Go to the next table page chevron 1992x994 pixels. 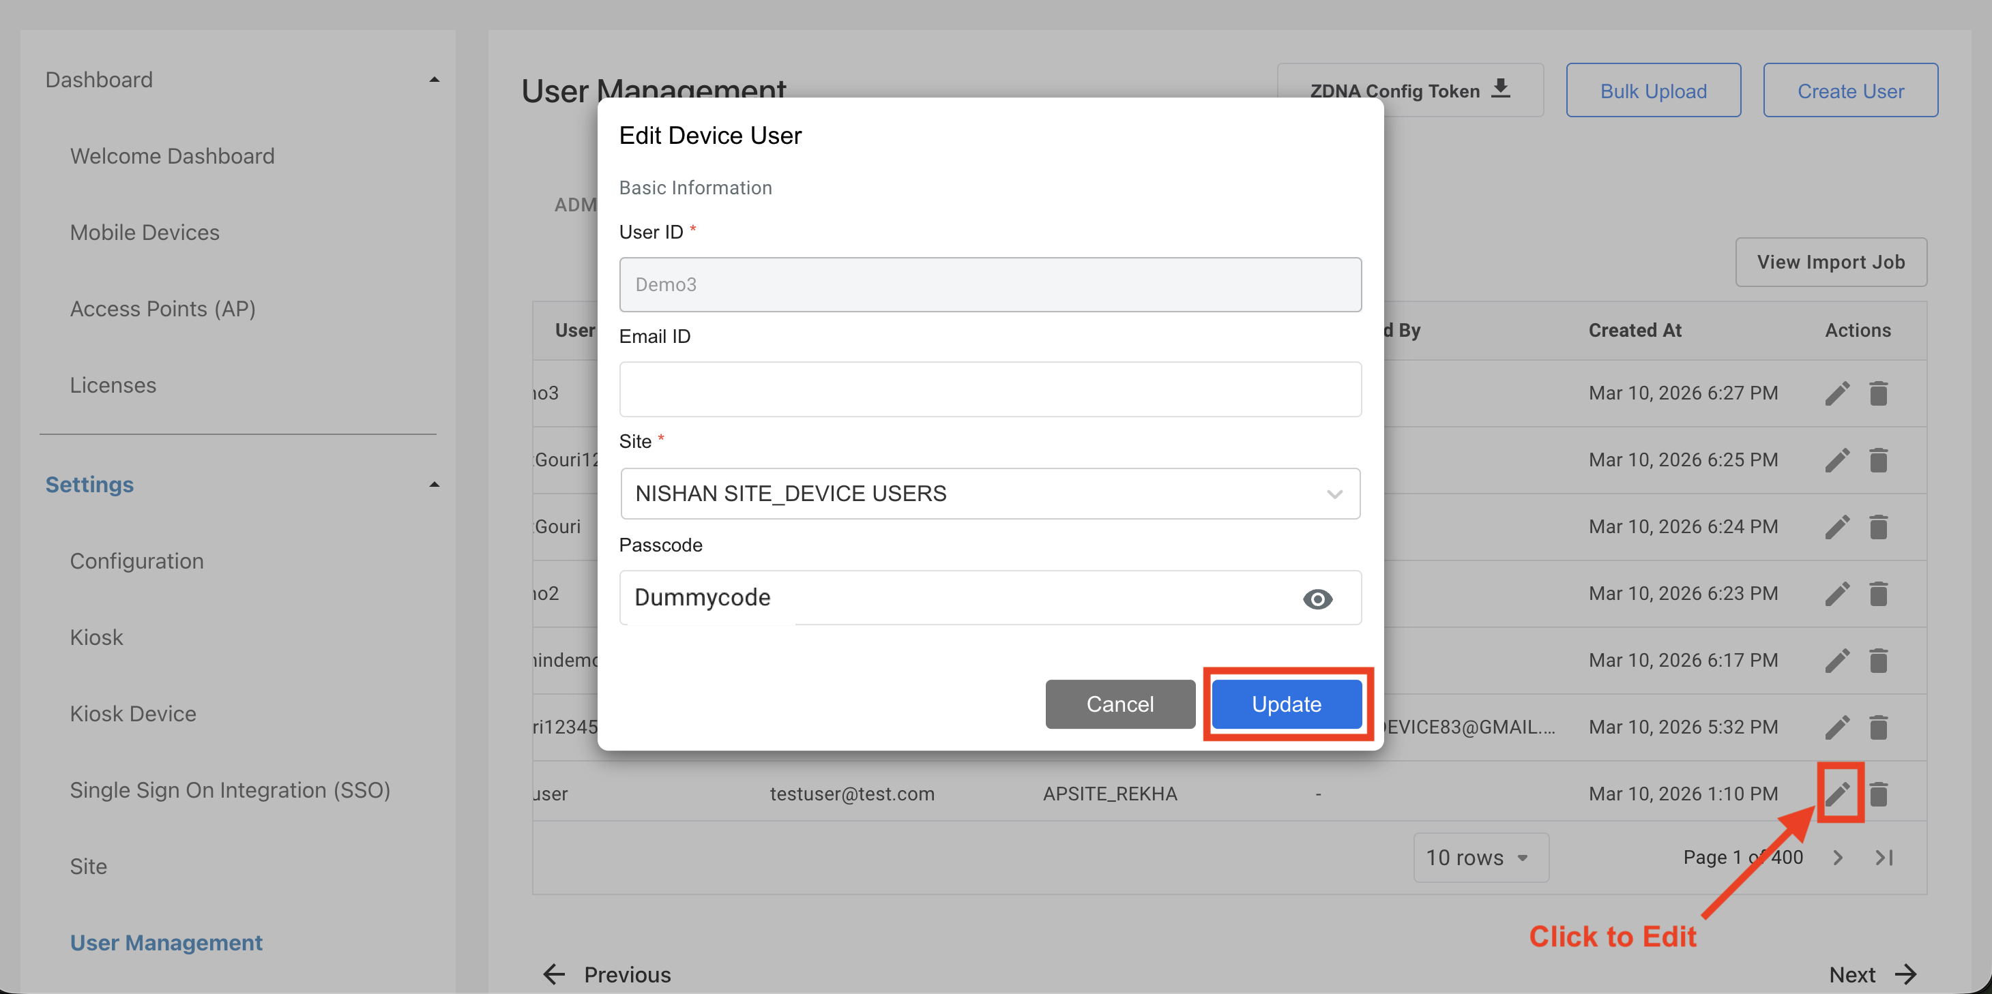tap(1838, 857)
